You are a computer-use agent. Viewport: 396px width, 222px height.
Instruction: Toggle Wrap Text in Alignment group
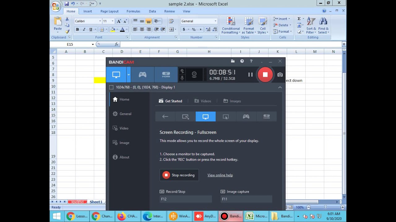[x=171, y=21]
